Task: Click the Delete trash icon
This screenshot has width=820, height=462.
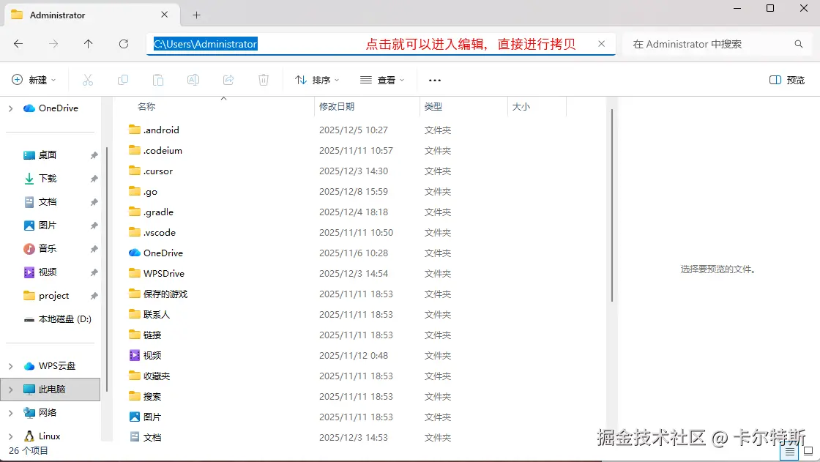Action: [x=264, y=80]
